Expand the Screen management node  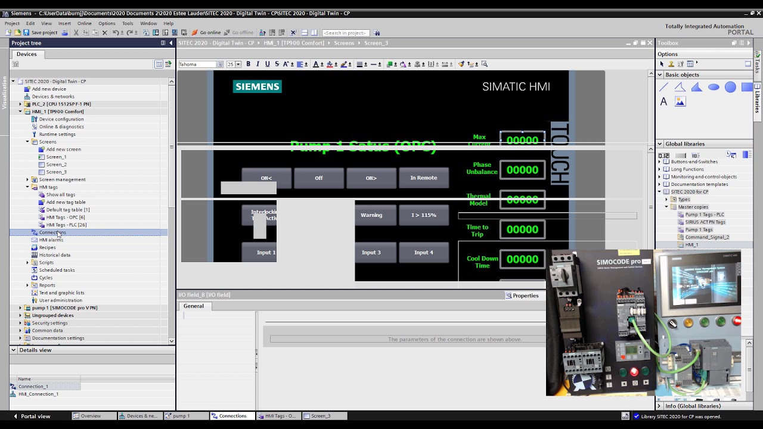coord(27,179)
